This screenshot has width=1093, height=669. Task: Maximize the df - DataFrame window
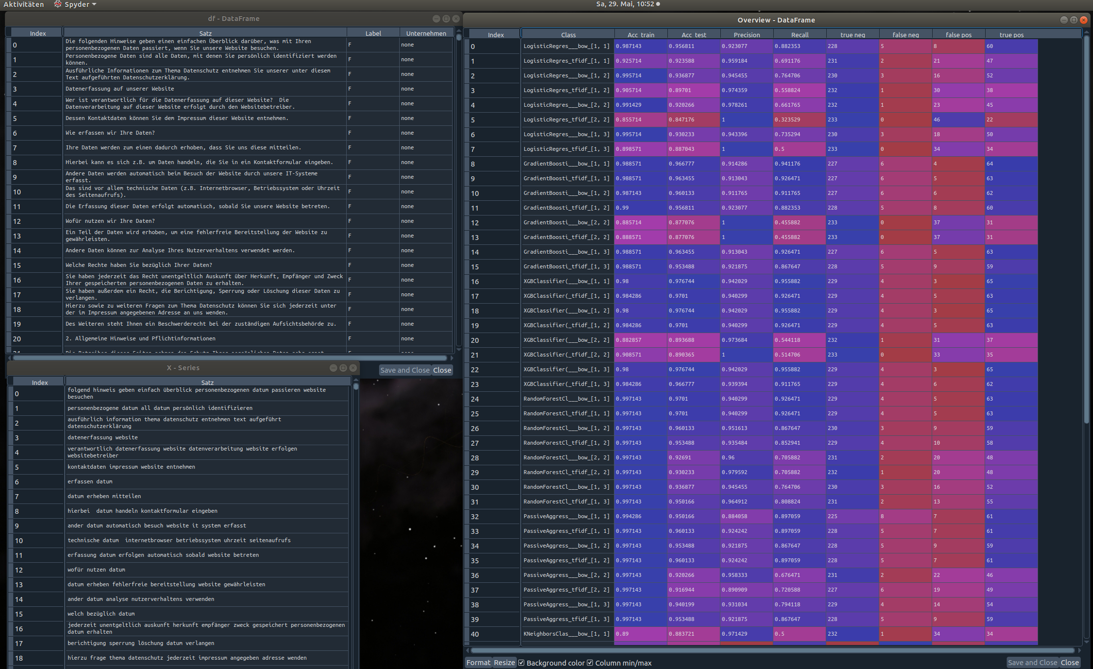click(x=446, y=19)
